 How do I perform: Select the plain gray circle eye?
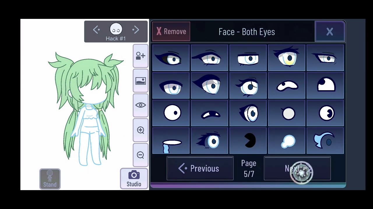tap(286, 113)
